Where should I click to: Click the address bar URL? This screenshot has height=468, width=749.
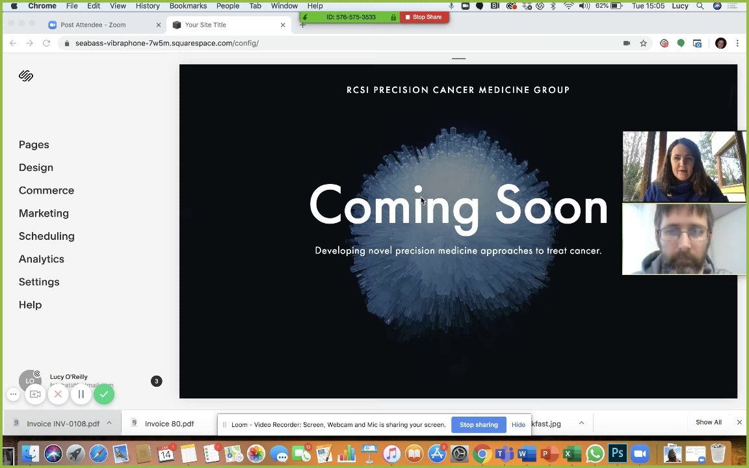(166, 43)
